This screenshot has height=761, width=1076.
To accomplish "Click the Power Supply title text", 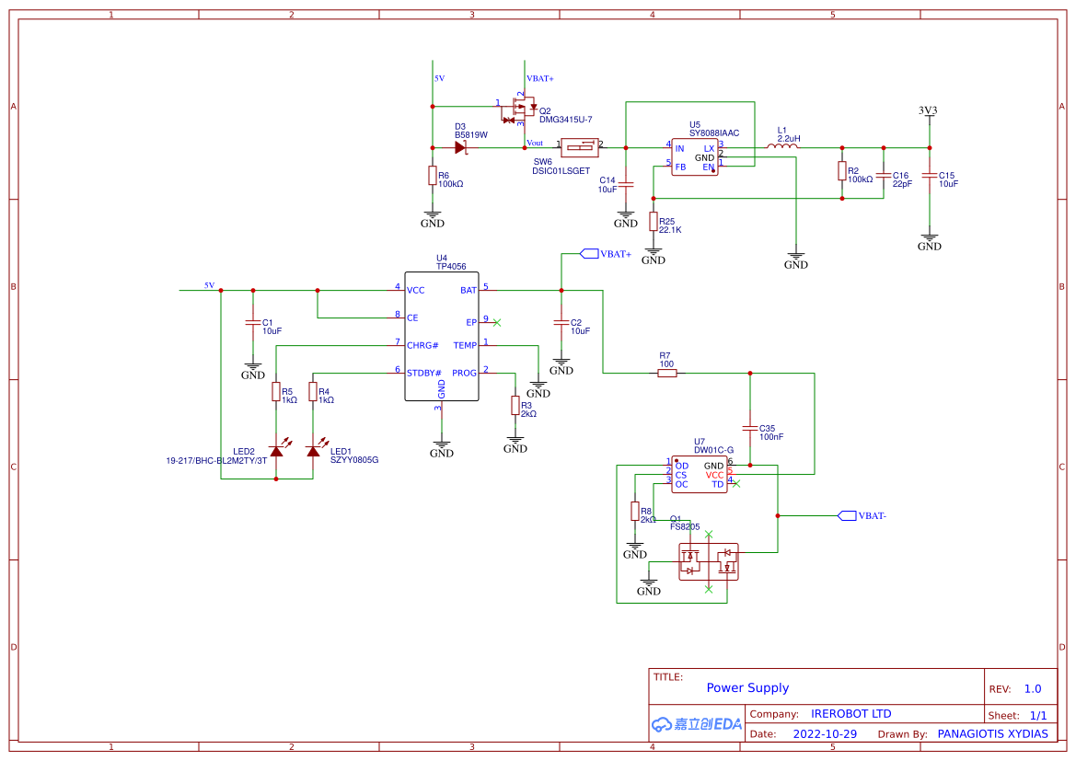I will pos(748,687).
